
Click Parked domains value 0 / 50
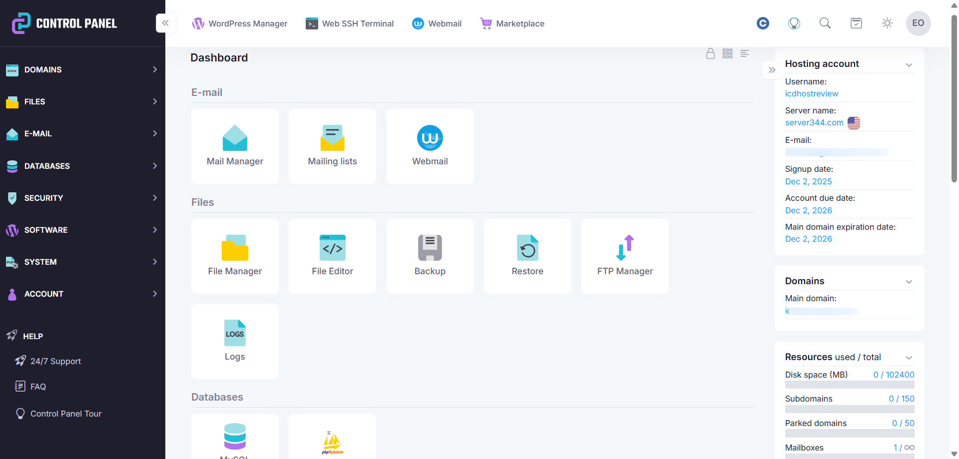903,424
